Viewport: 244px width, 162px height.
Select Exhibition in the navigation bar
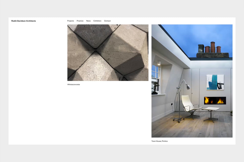coord(97,21)
